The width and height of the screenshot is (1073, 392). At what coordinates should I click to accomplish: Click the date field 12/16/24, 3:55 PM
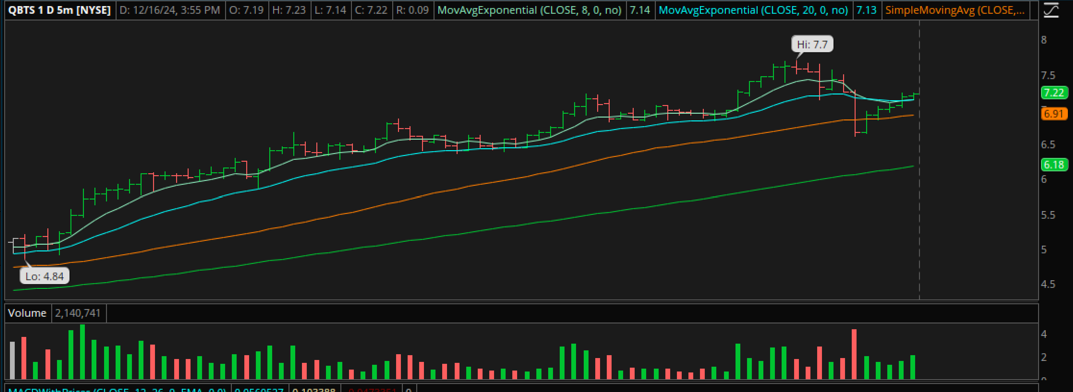pyautogui.click(x=169, y=10)
